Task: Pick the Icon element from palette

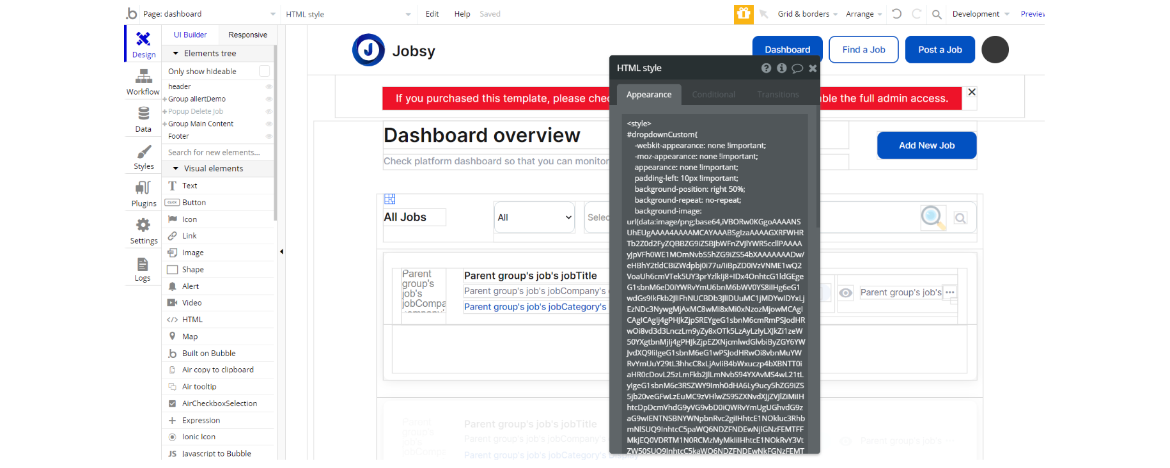Action: pos(219,219)
